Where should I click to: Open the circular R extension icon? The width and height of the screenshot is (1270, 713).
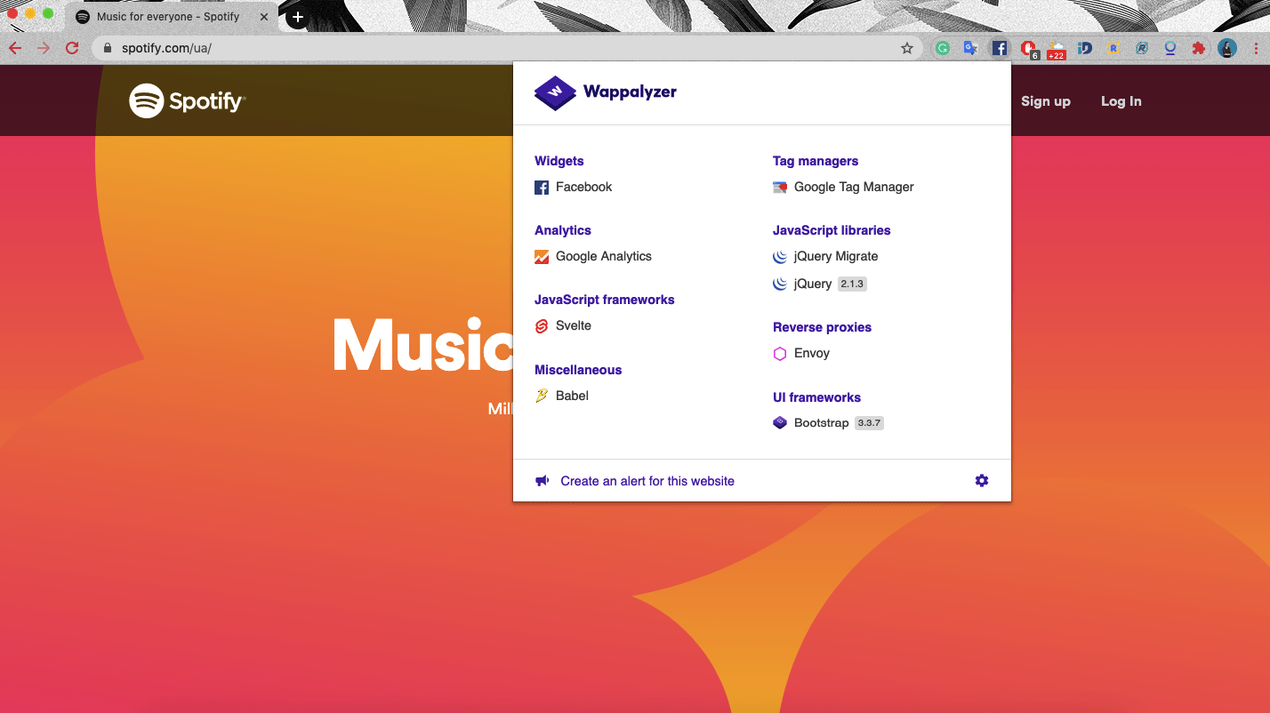[1141, 48]
